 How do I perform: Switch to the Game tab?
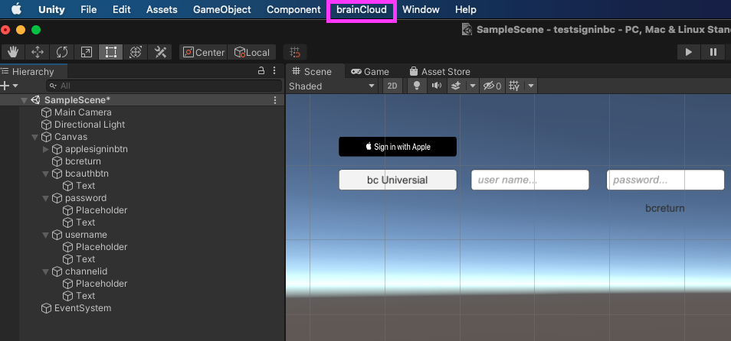tap(370, 72)
